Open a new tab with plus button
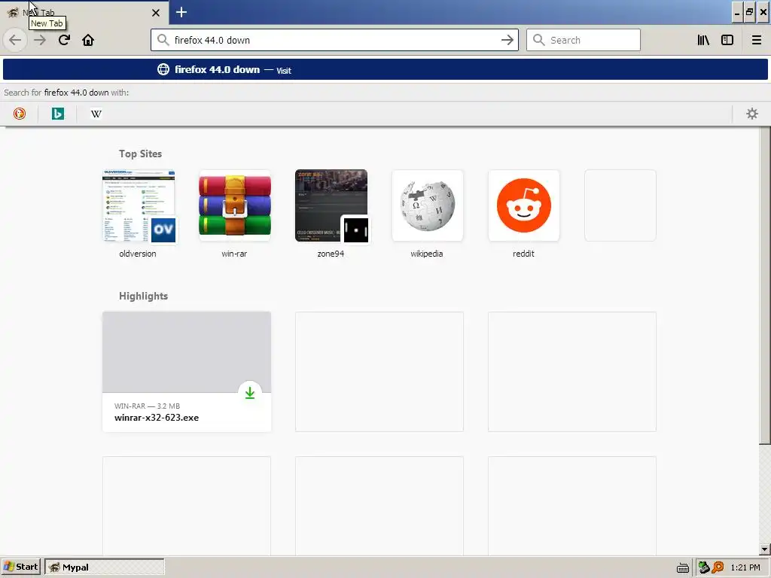 point(181,12)
